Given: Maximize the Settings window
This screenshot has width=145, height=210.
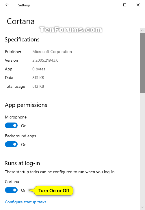Looking at the screenshot, I should pos(125,5).
